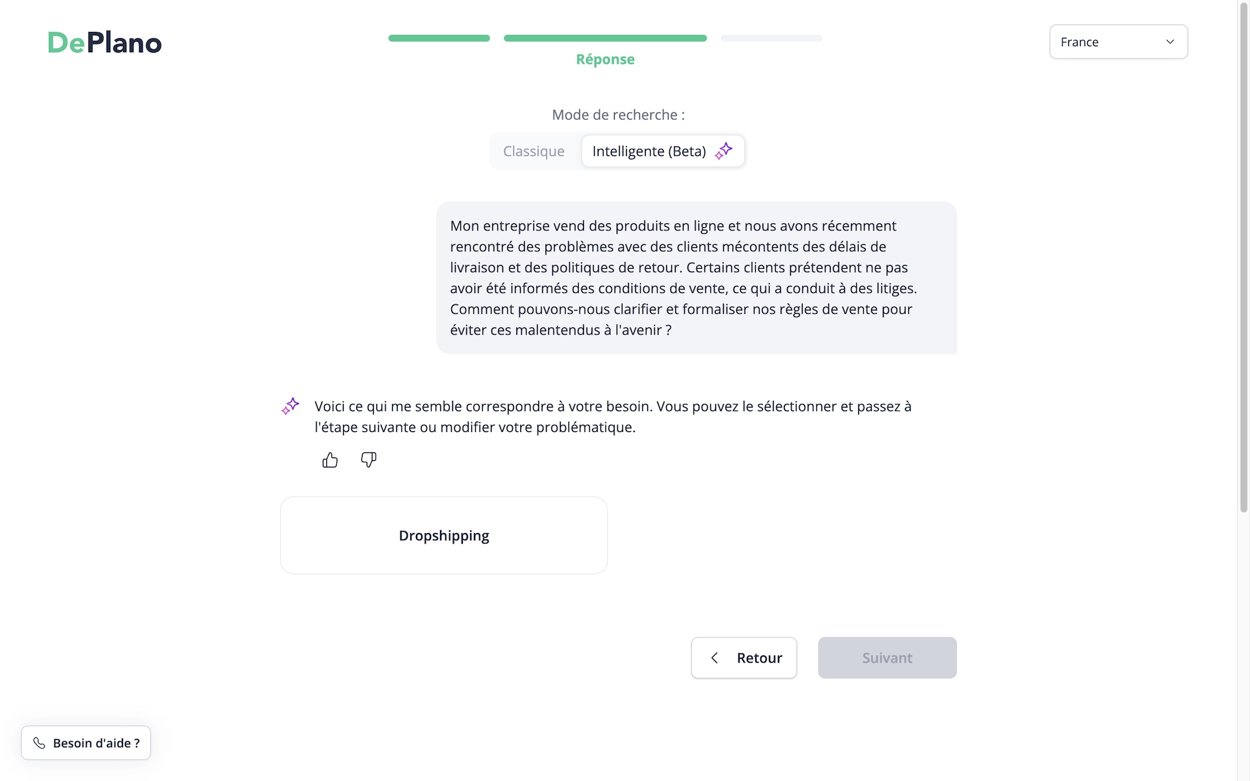
Task: Click the thumbs up feedback icon
Action: pos(330,460)
